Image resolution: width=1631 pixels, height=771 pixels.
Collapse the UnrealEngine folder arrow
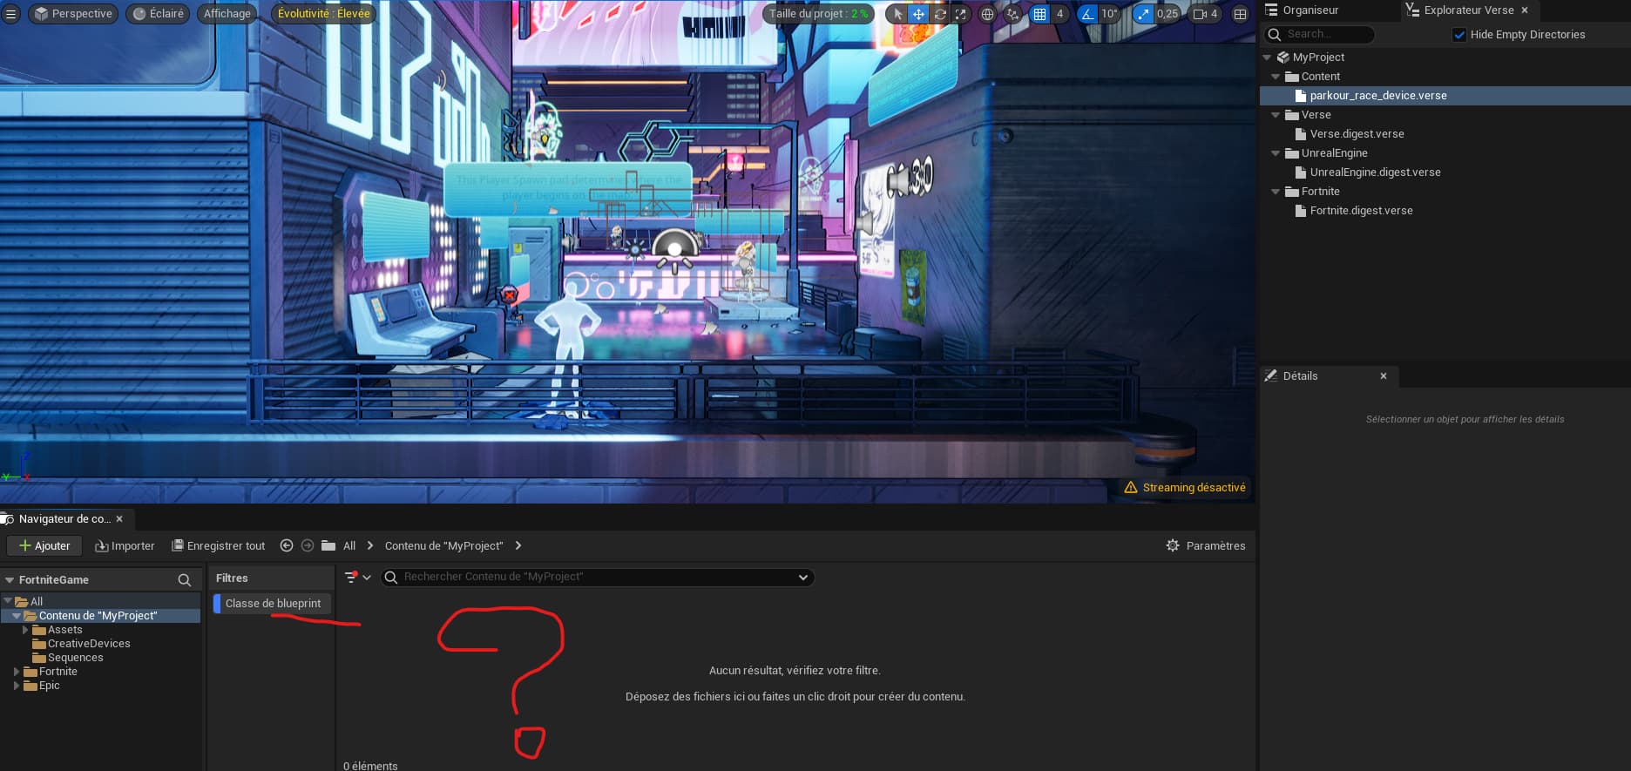[x=1276, y=153]
